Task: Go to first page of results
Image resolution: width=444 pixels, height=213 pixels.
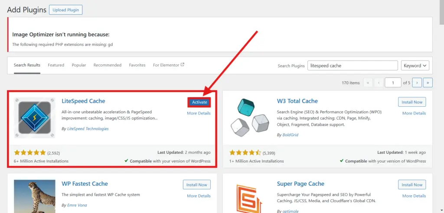Action: (x=368, y=83)
